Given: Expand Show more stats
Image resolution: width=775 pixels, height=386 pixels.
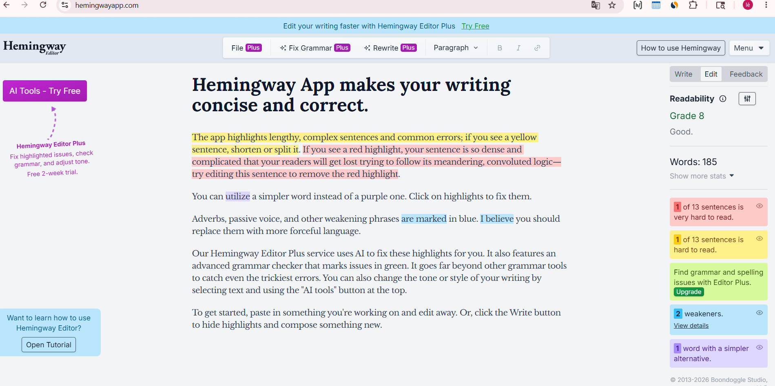Looking at the screenshot, I should tap(702, 176).
